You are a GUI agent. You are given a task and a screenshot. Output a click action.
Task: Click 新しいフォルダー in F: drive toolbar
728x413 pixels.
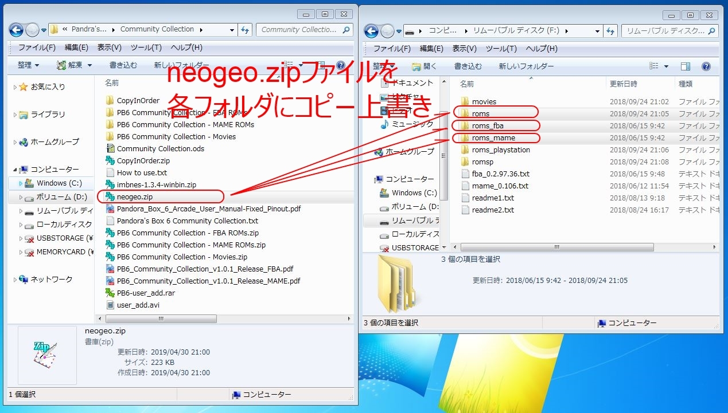click(526, 66)
